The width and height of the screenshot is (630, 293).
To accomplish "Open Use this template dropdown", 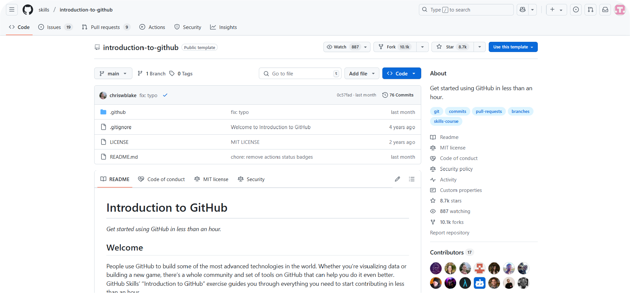I will pos(513,47).
